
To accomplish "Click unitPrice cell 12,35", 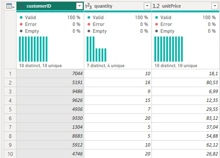I will (x=185, y=100).
